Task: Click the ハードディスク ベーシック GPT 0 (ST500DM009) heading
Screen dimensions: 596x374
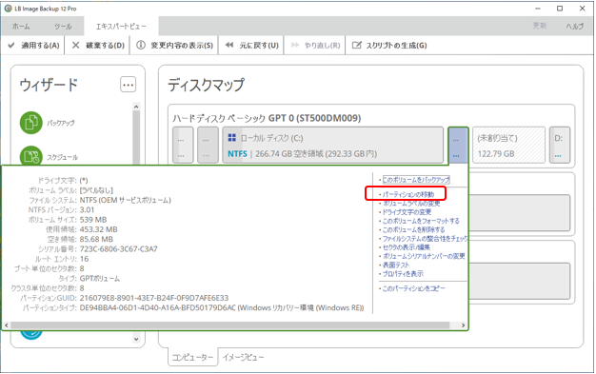Action: coord(267,118)
